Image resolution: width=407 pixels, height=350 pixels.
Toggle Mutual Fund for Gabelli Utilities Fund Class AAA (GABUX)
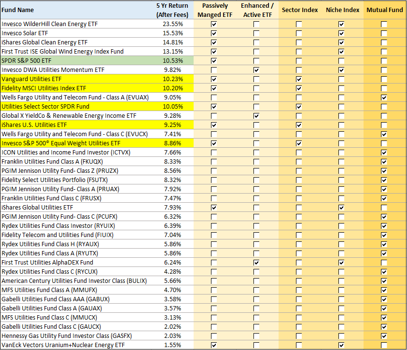(x=384, y=299)
